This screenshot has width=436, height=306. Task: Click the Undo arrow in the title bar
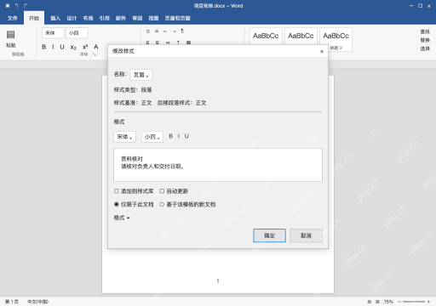click(x=16, y=6)
